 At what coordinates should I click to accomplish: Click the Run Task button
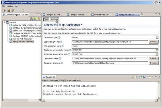tap(54, 19)
